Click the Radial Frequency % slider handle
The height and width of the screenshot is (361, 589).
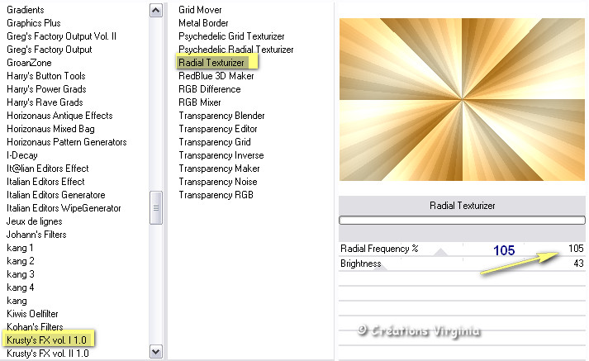[x=440, y=252]
